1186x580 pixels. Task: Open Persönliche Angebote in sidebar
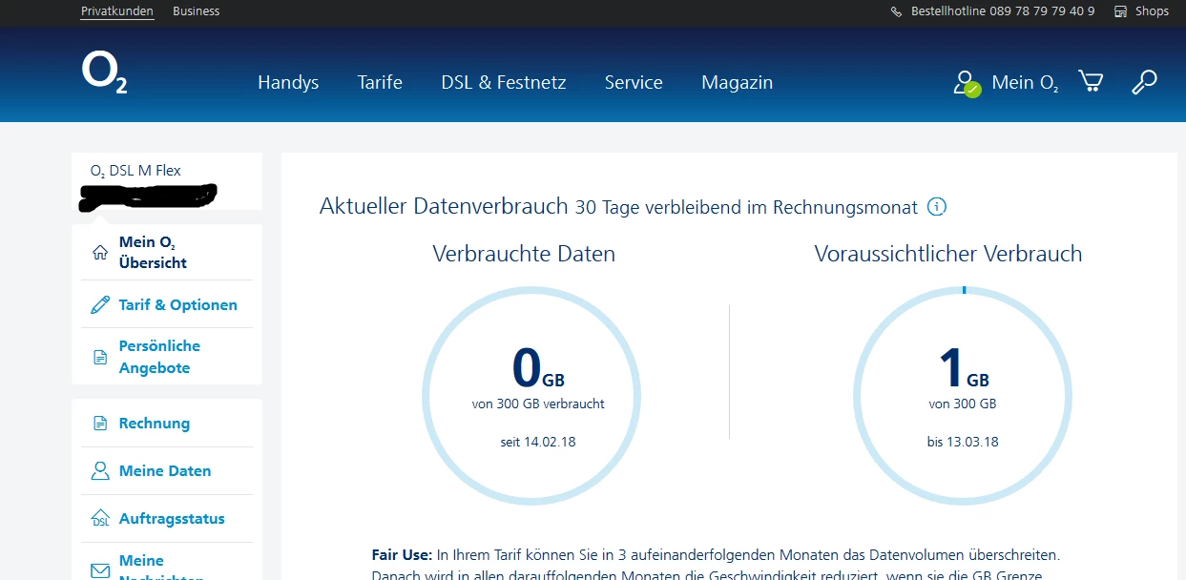click(159, 357)
